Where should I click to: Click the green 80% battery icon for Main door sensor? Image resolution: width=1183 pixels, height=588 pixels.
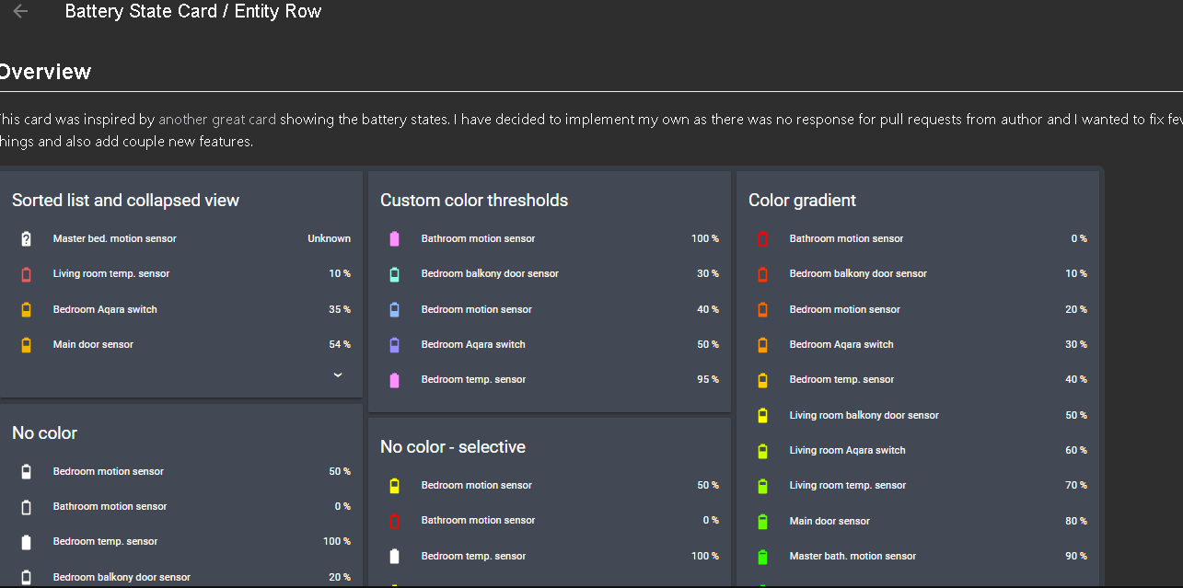pos(762,521)
